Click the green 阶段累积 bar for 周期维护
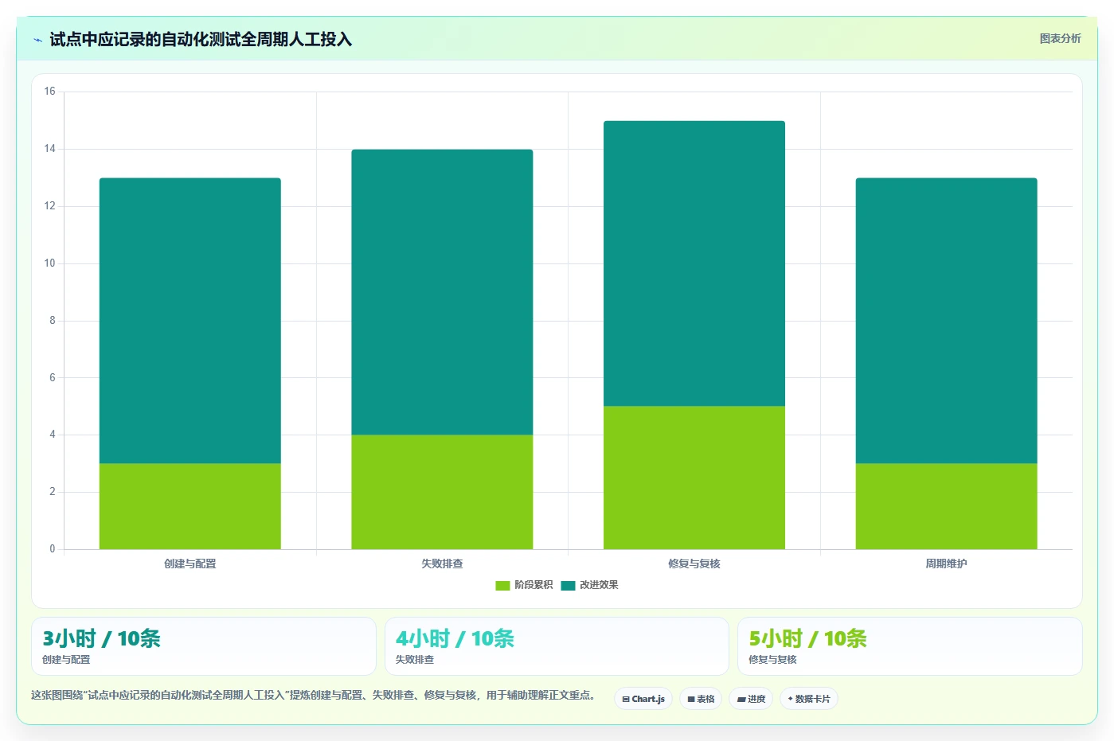The image size is (1114, 741). tap(947, 506)
